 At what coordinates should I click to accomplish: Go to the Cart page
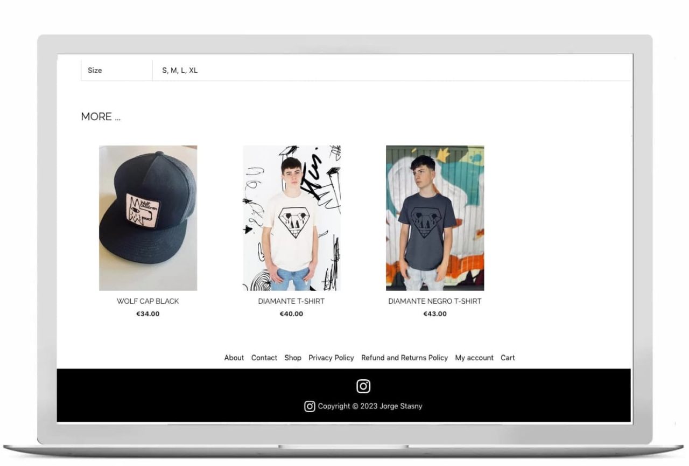(x=508, y=358)
